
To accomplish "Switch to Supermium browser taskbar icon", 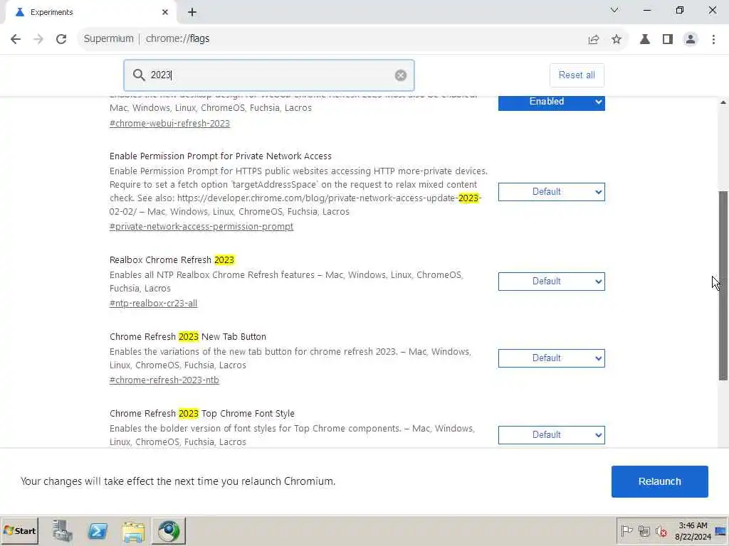I will [169, 531].
